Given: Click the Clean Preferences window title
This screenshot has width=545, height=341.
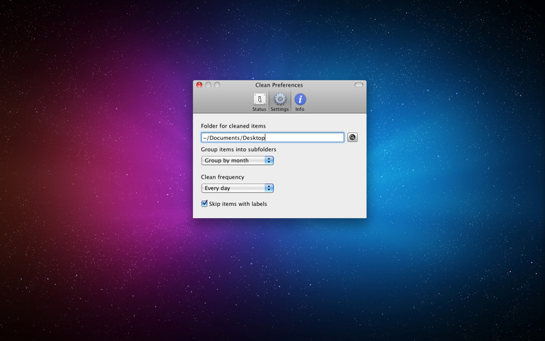Looking at the screenshot, I should 279,85.
